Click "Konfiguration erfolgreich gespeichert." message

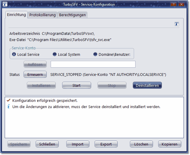click(x=45, y=100)
